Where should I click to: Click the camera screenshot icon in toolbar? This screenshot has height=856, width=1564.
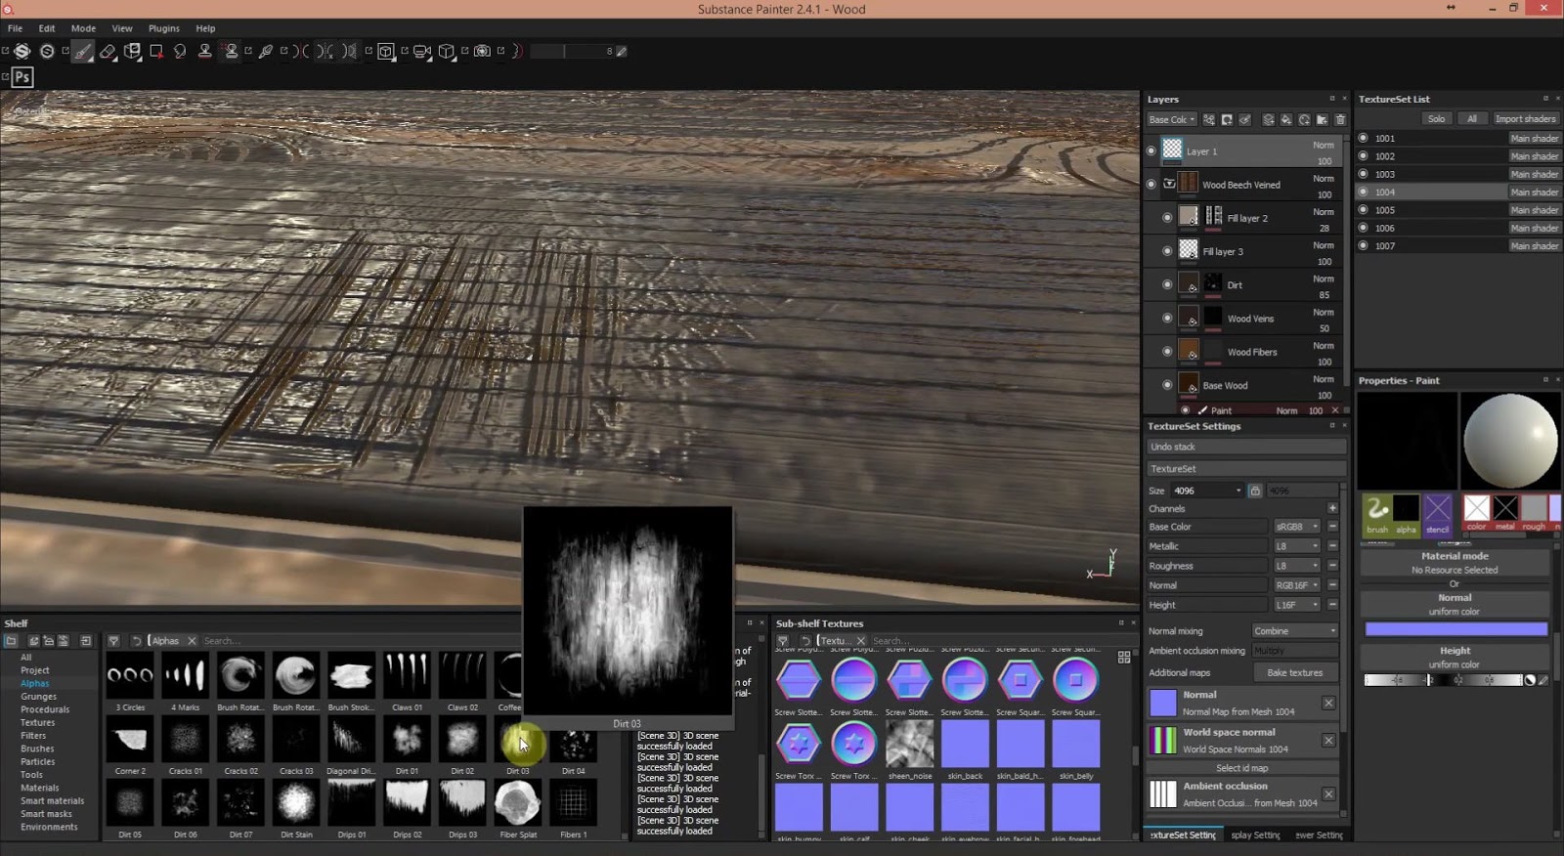482,52
